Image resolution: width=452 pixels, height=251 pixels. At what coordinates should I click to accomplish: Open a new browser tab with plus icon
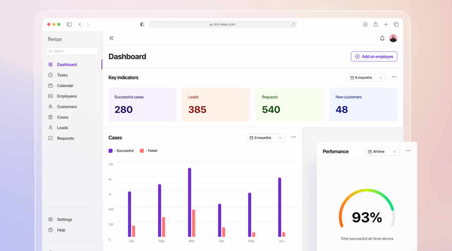(x=386, y=24)
